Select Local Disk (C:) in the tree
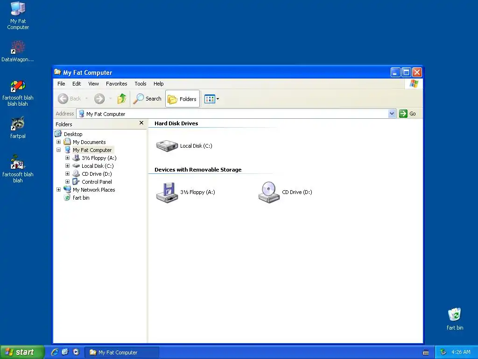Image resolution: width=478 pixels, height=359 pixels. point(98,166)
